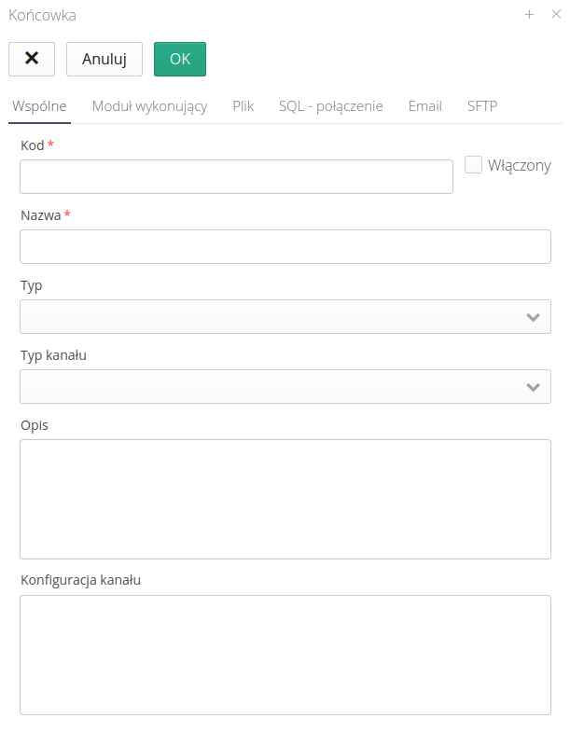Viewport: 570px width, 732px height.
Task: Enable the Włączony checkbox
Action: pyautogui.click(x=473, y=165)
